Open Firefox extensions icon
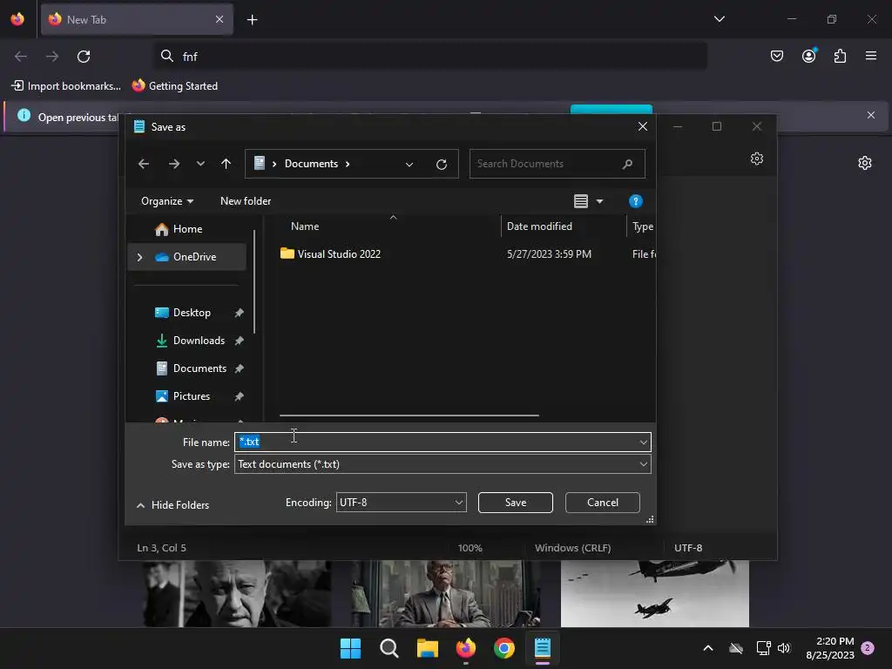 tap(840, 56)
